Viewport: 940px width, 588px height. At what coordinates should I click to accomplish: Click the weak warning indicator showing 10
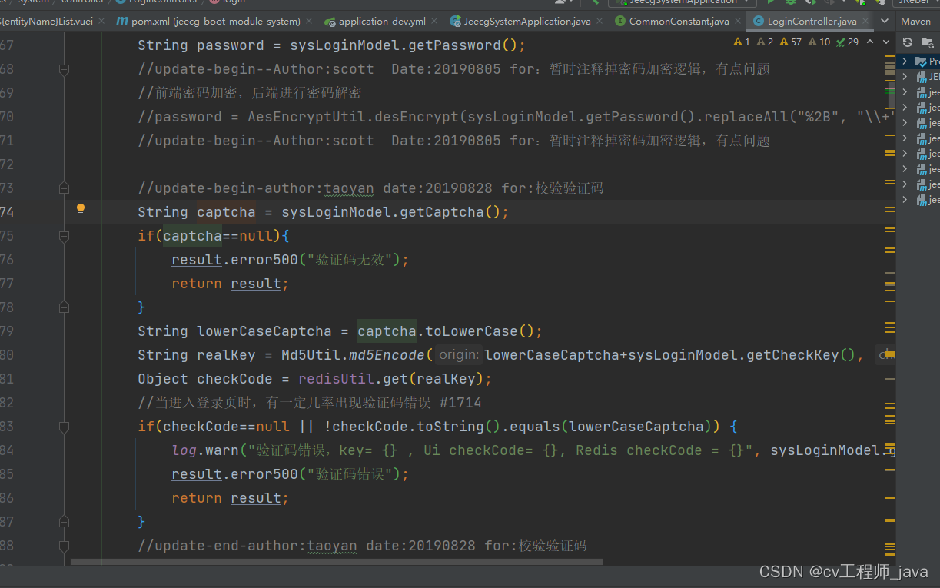click(x=819, y=42)
